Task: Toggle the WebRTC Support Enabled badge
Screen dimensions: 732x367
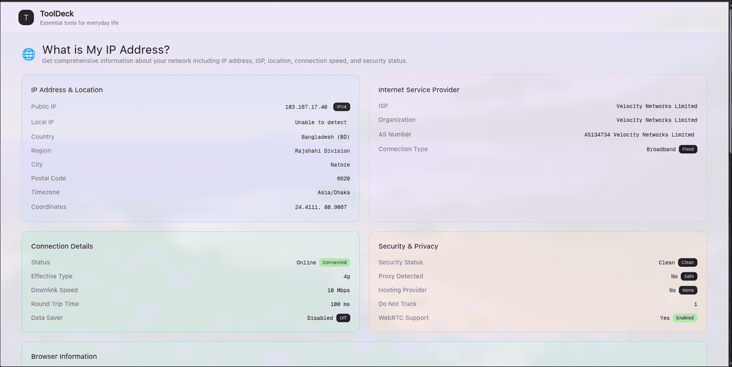Action: click(x=684, y=318)
